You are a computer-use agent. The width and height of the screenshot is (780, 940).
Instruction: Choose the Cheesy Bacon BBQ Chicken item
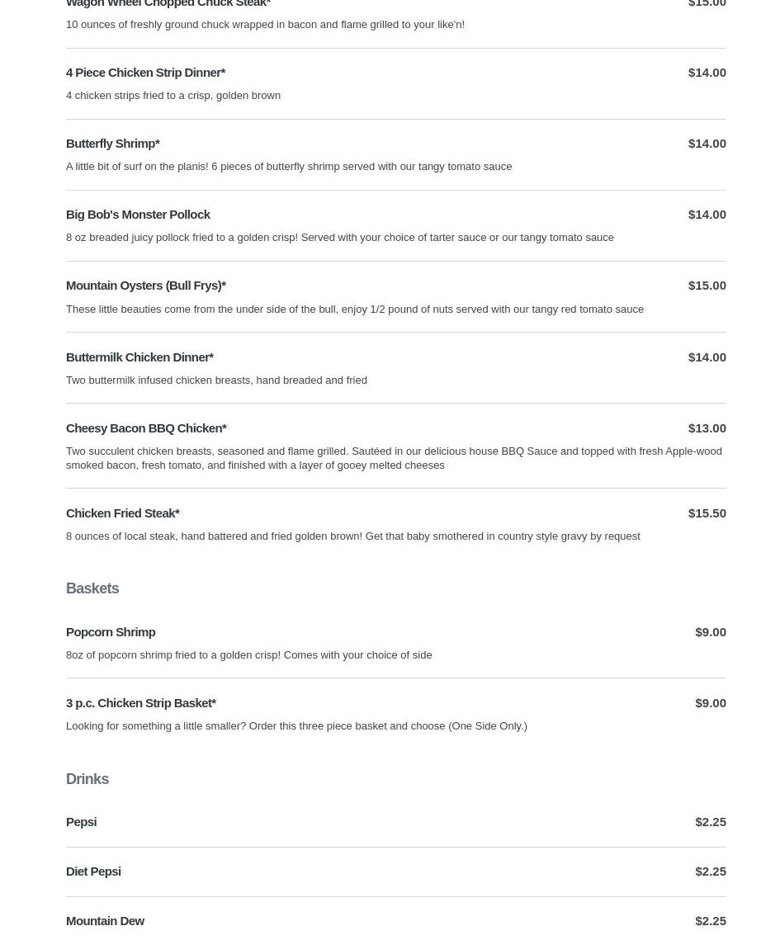[146, 428]
